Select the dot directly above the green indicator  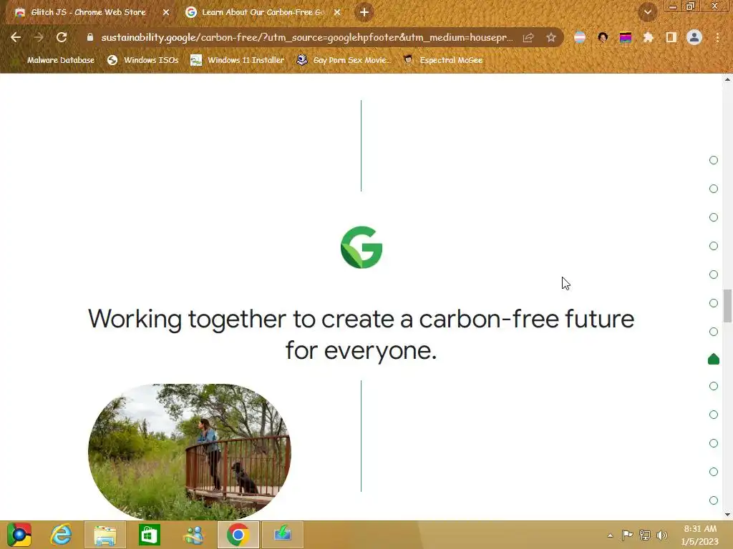714,332
